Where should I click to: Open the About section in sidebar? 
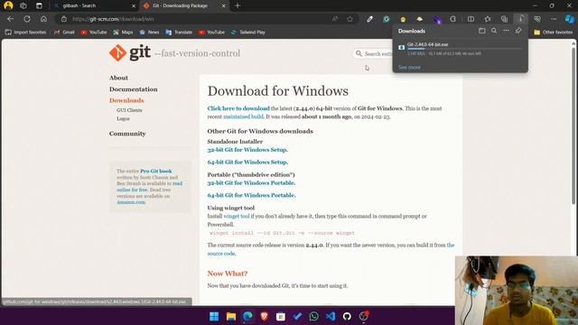[118, 78]
